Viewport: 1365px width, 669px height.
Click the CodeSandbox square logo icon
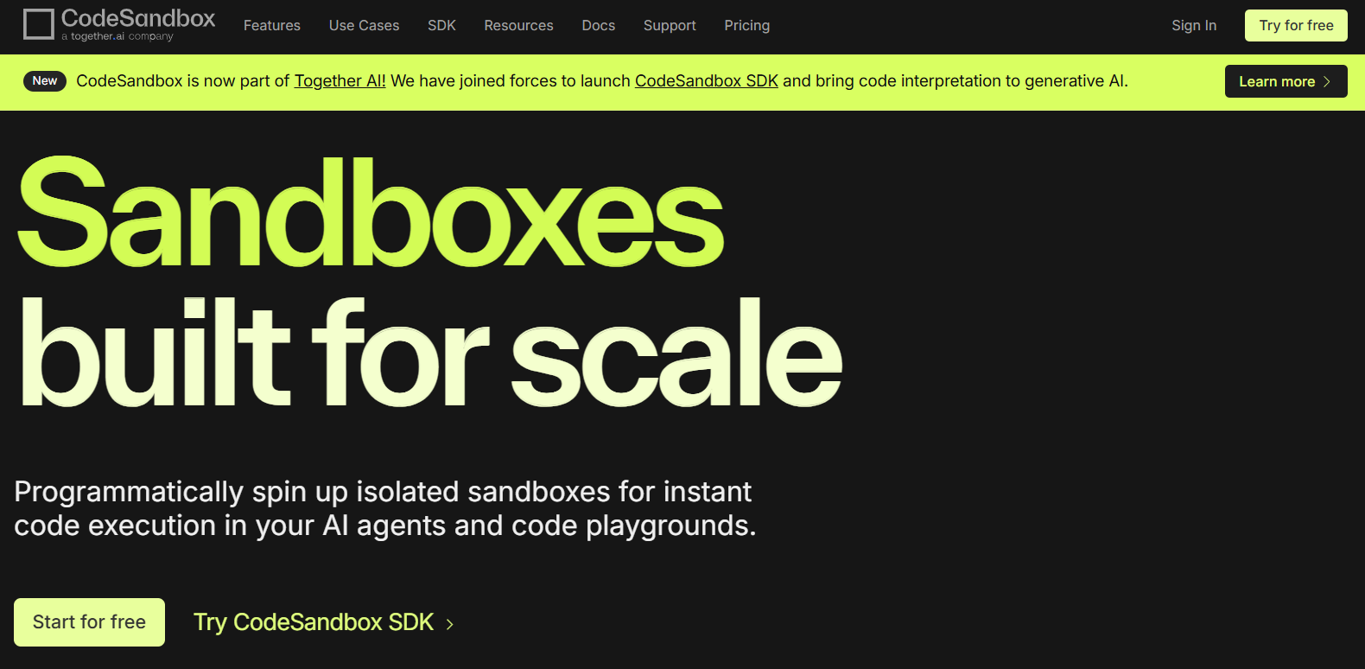click(x=38, y=24)
